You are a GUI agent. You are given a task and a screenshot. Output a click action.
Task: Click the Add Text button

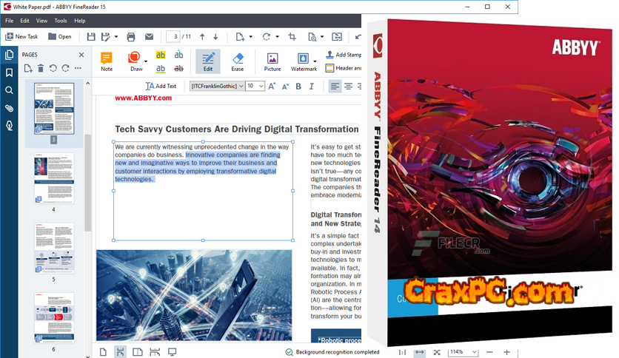click(161, 86)
